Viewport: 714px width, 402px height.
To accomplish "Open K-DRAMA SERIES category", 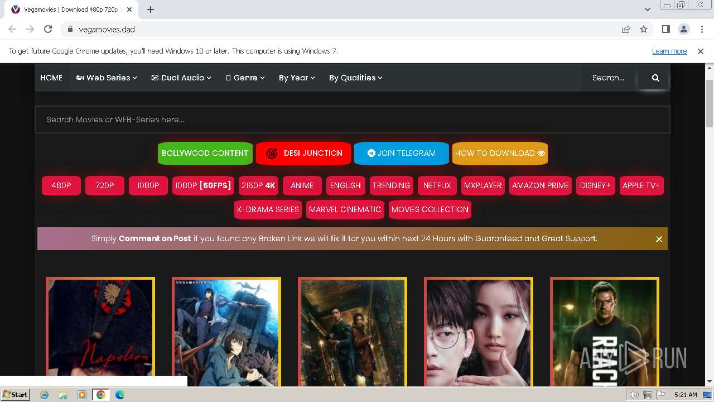I will 268,209.
